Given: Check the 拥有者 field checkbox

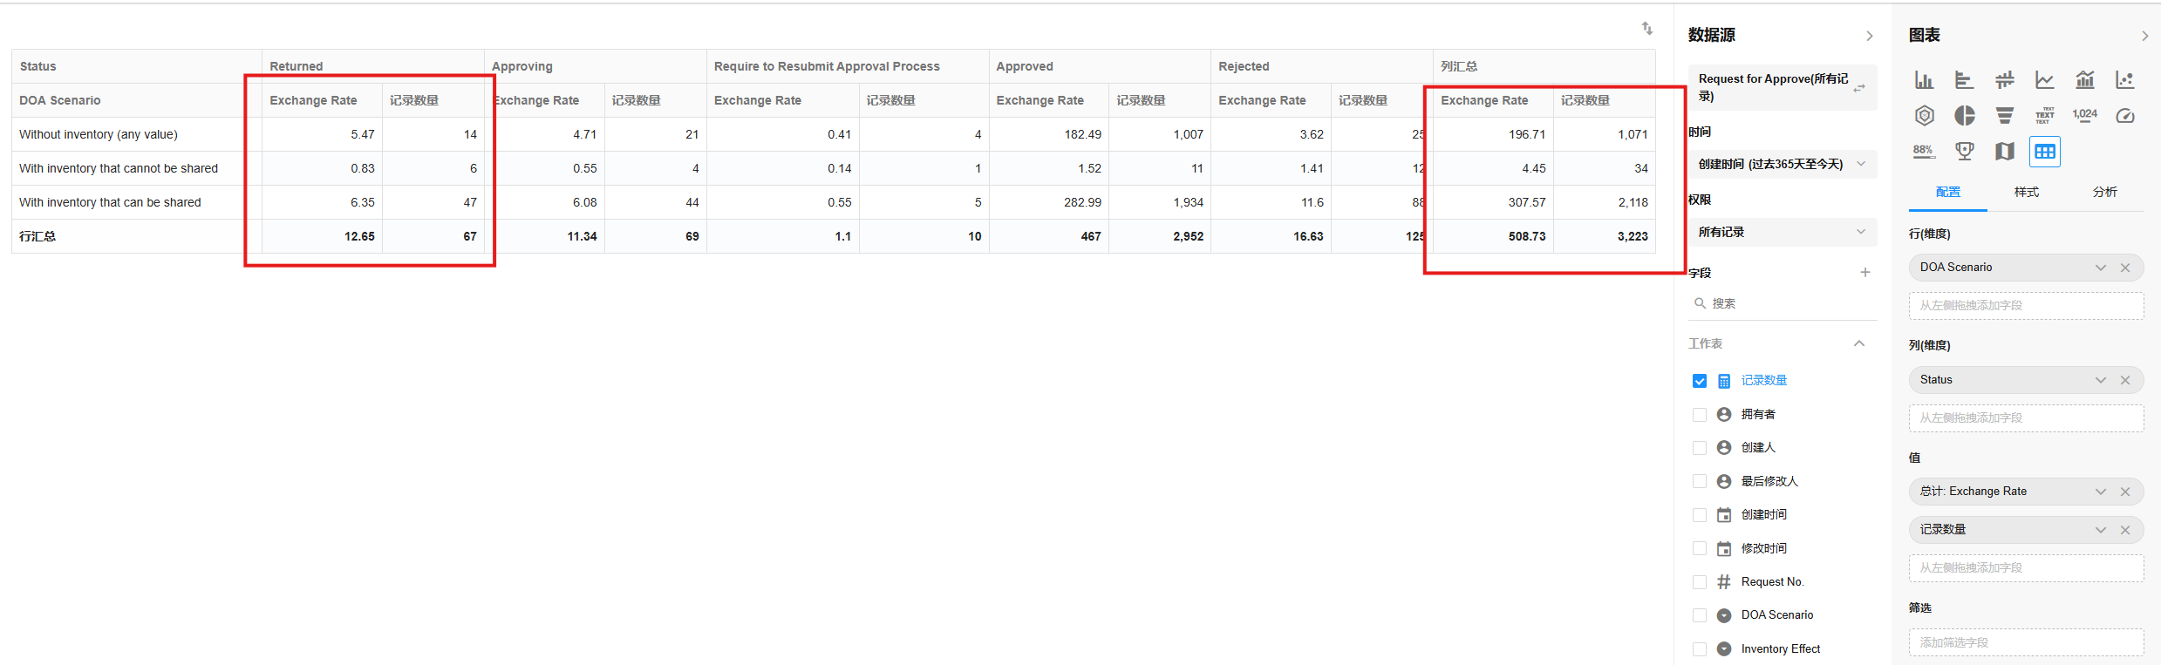Looking at the screenshot, I should click(1700, 415).
